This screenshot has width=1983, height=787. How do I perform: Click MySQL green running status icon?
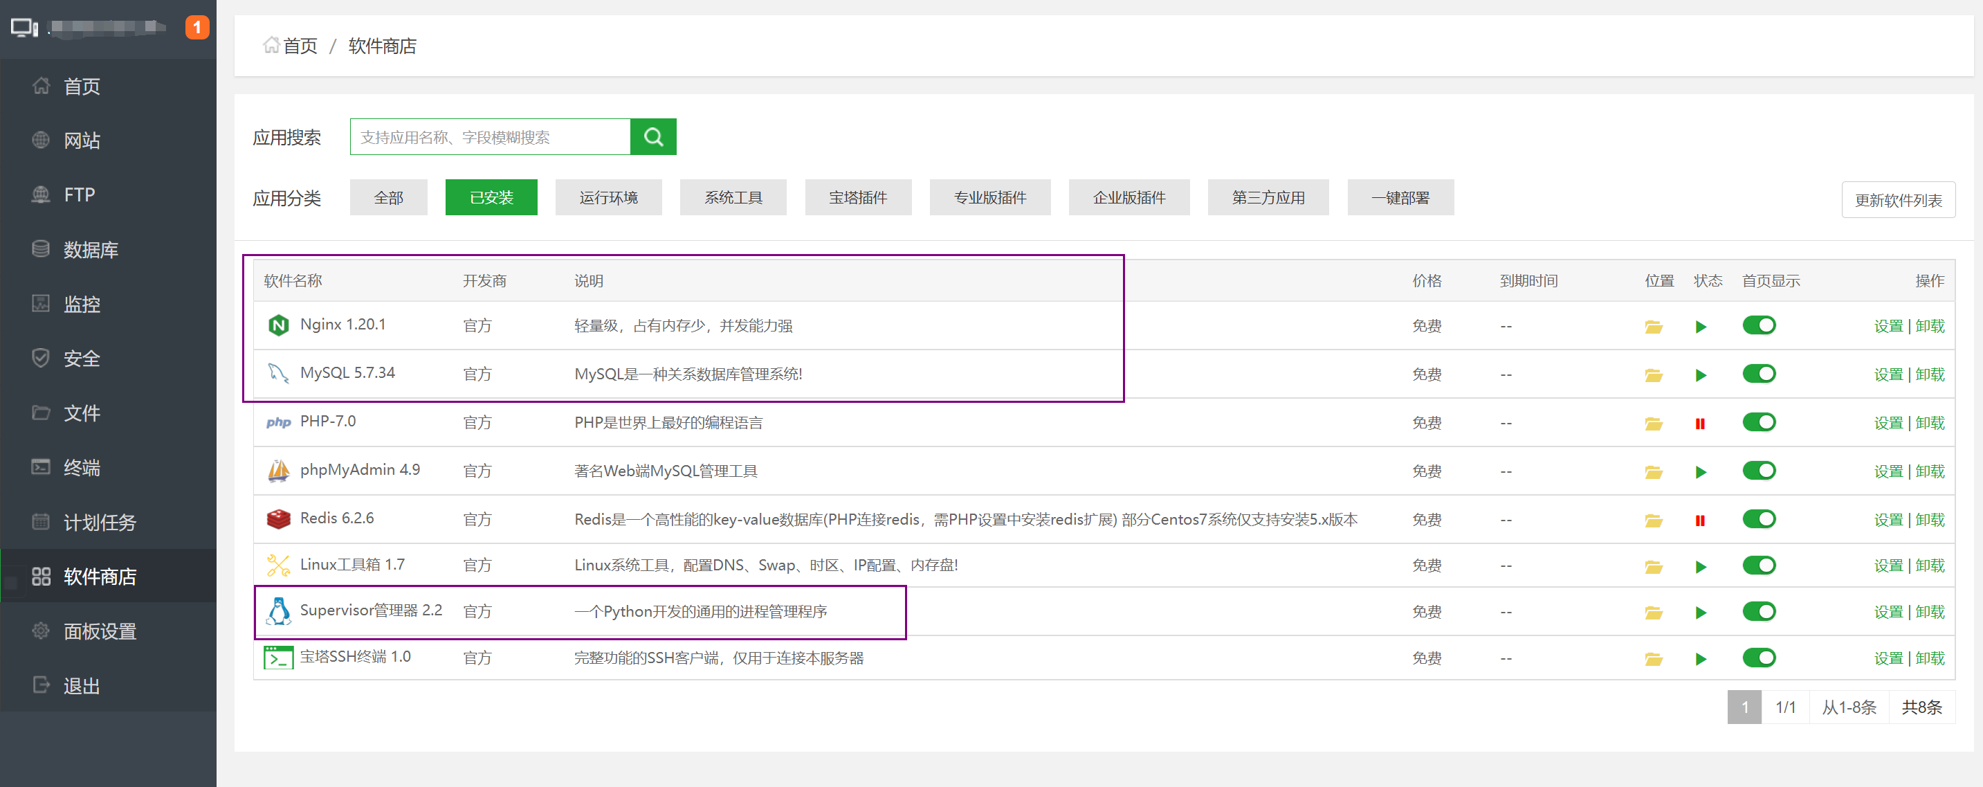[1701, 375]
